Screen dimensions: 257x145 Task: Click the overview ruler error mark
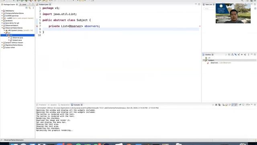(x=200, y=26)
